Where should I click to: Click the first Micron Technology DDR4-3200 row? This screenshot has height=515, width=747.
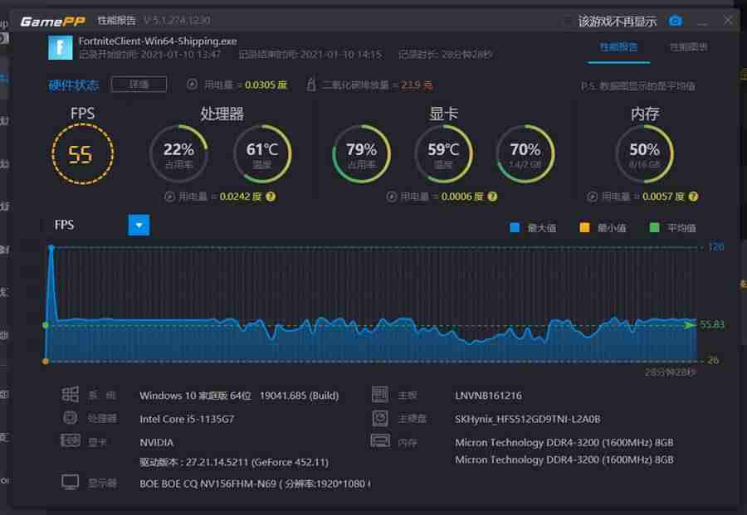pos(564,442)
